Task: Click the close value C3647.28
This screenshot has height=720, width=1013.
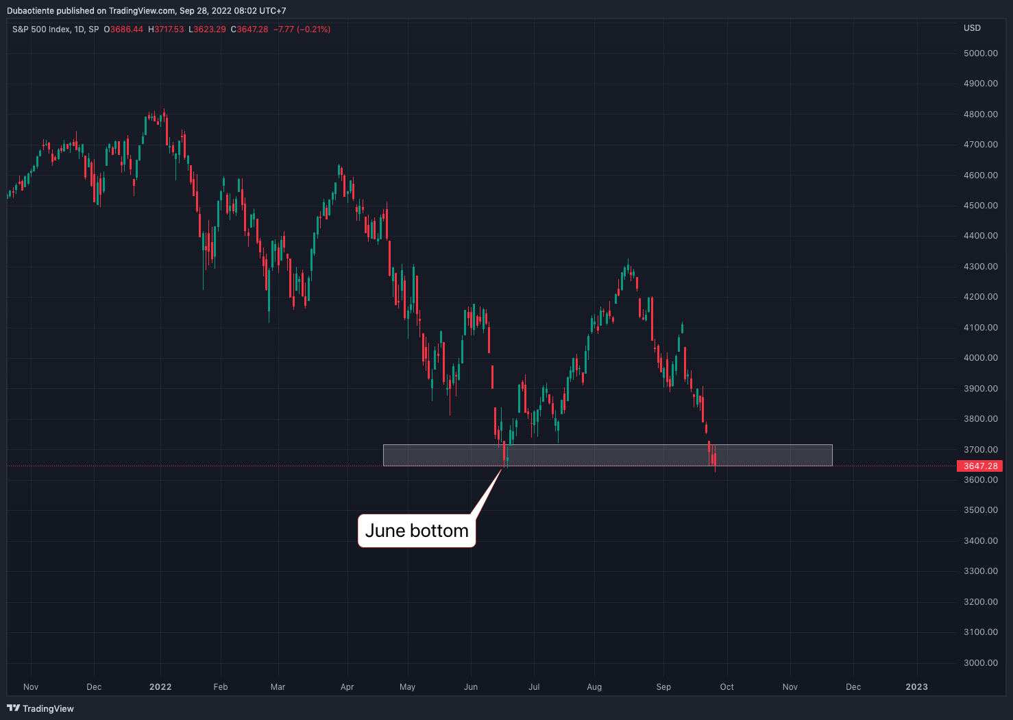Action: coord(249,29)
